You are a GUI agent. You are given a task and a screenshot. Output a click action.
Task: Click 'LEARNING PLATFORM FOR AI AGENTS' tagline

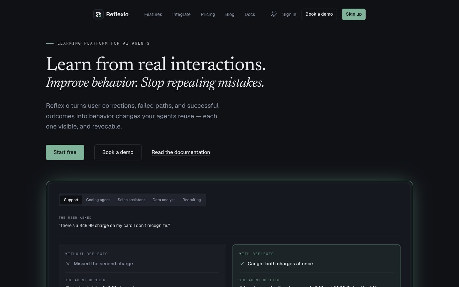click(104, 43)
